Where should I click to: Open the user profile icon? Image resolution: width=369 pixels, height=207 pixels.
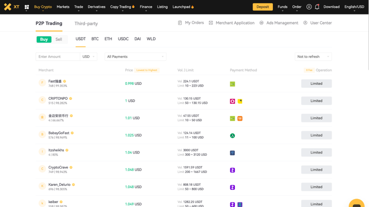point(309,7)
